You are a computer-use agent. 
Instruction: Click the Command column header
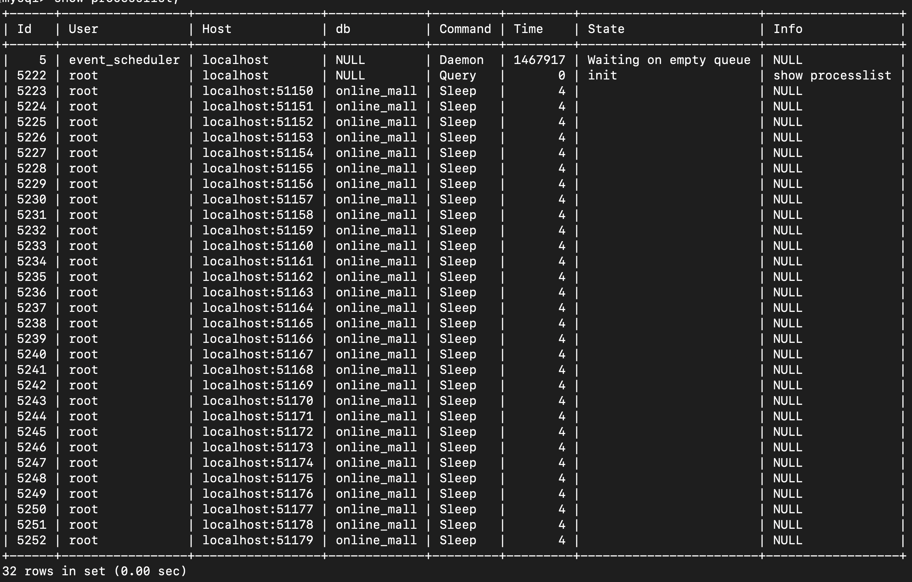(x=465, y=29)
